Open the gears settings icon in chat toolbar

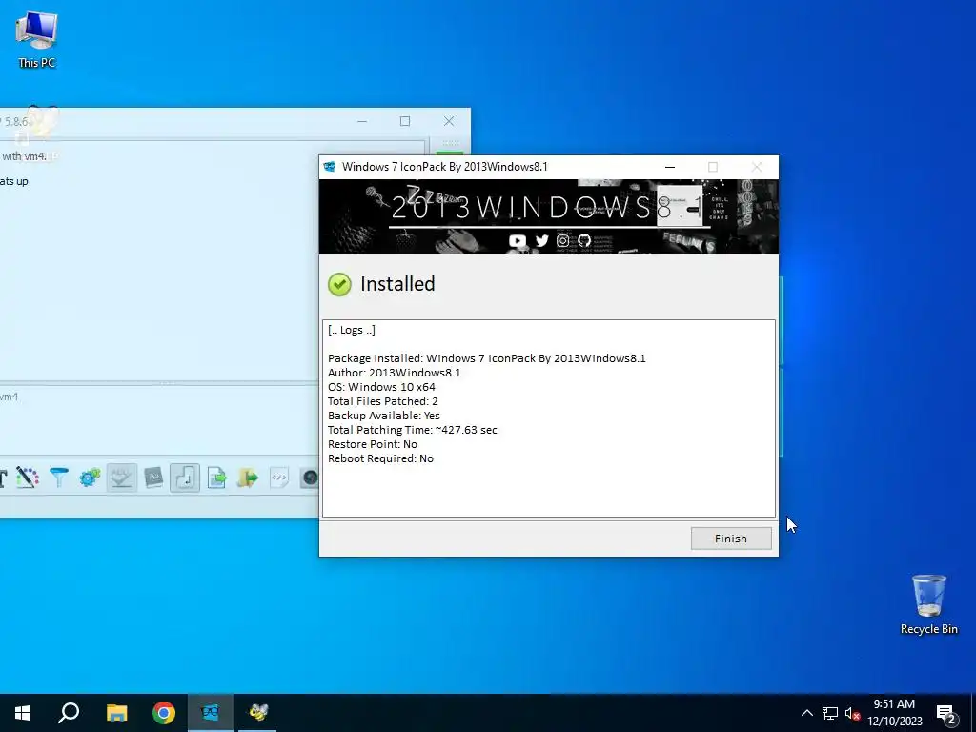coord(91,478)
